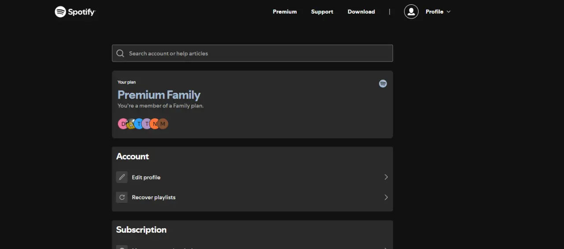
Task: Click the purple T member avatar
Action: pyautogui.click(x=147, y=124)
